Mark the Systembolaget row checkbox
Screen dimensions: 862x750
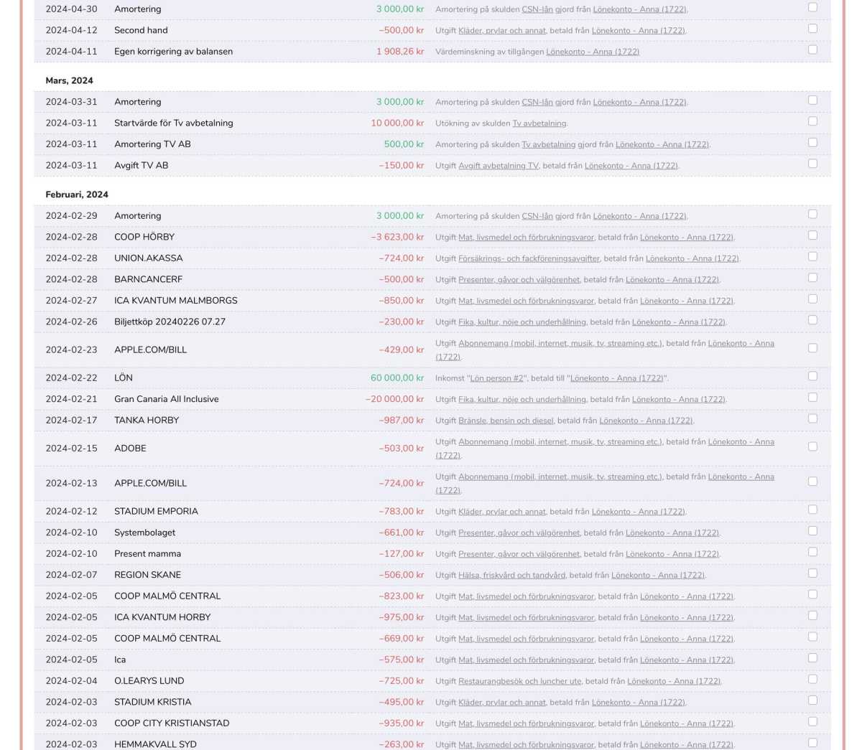click(812, 531)
